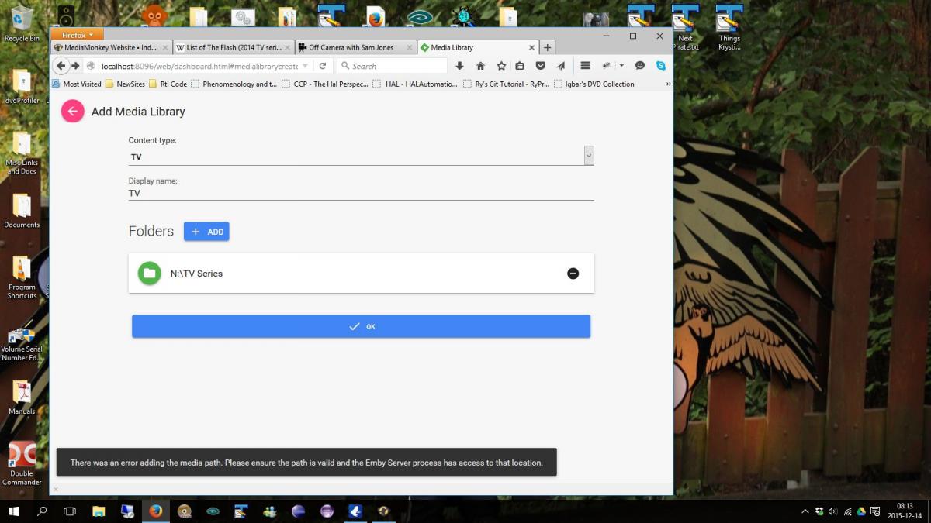The height and width of the screenshot is (523, 931).
Task: Open Firefox downloads arrow icon
Action: 459,66
